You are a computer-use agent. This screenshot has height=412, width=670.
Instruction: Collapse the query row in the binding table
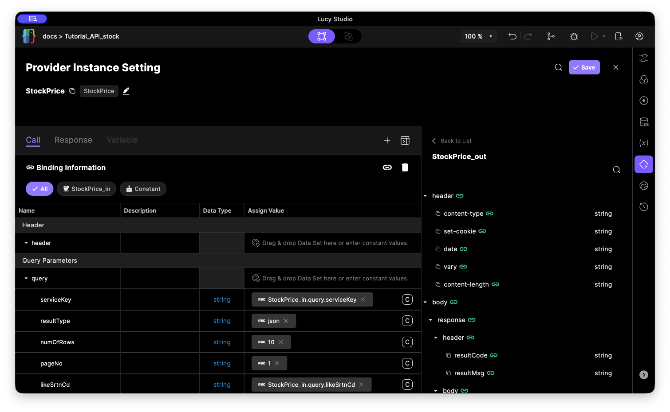click(x=26, y=278)
